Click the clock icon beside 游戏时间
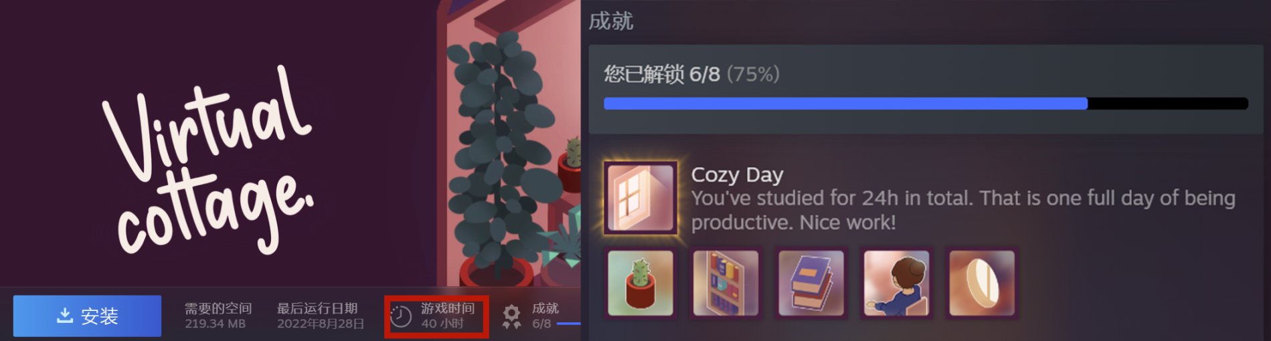This screenshot has width=1271, height=341. [x=401, y=316]
